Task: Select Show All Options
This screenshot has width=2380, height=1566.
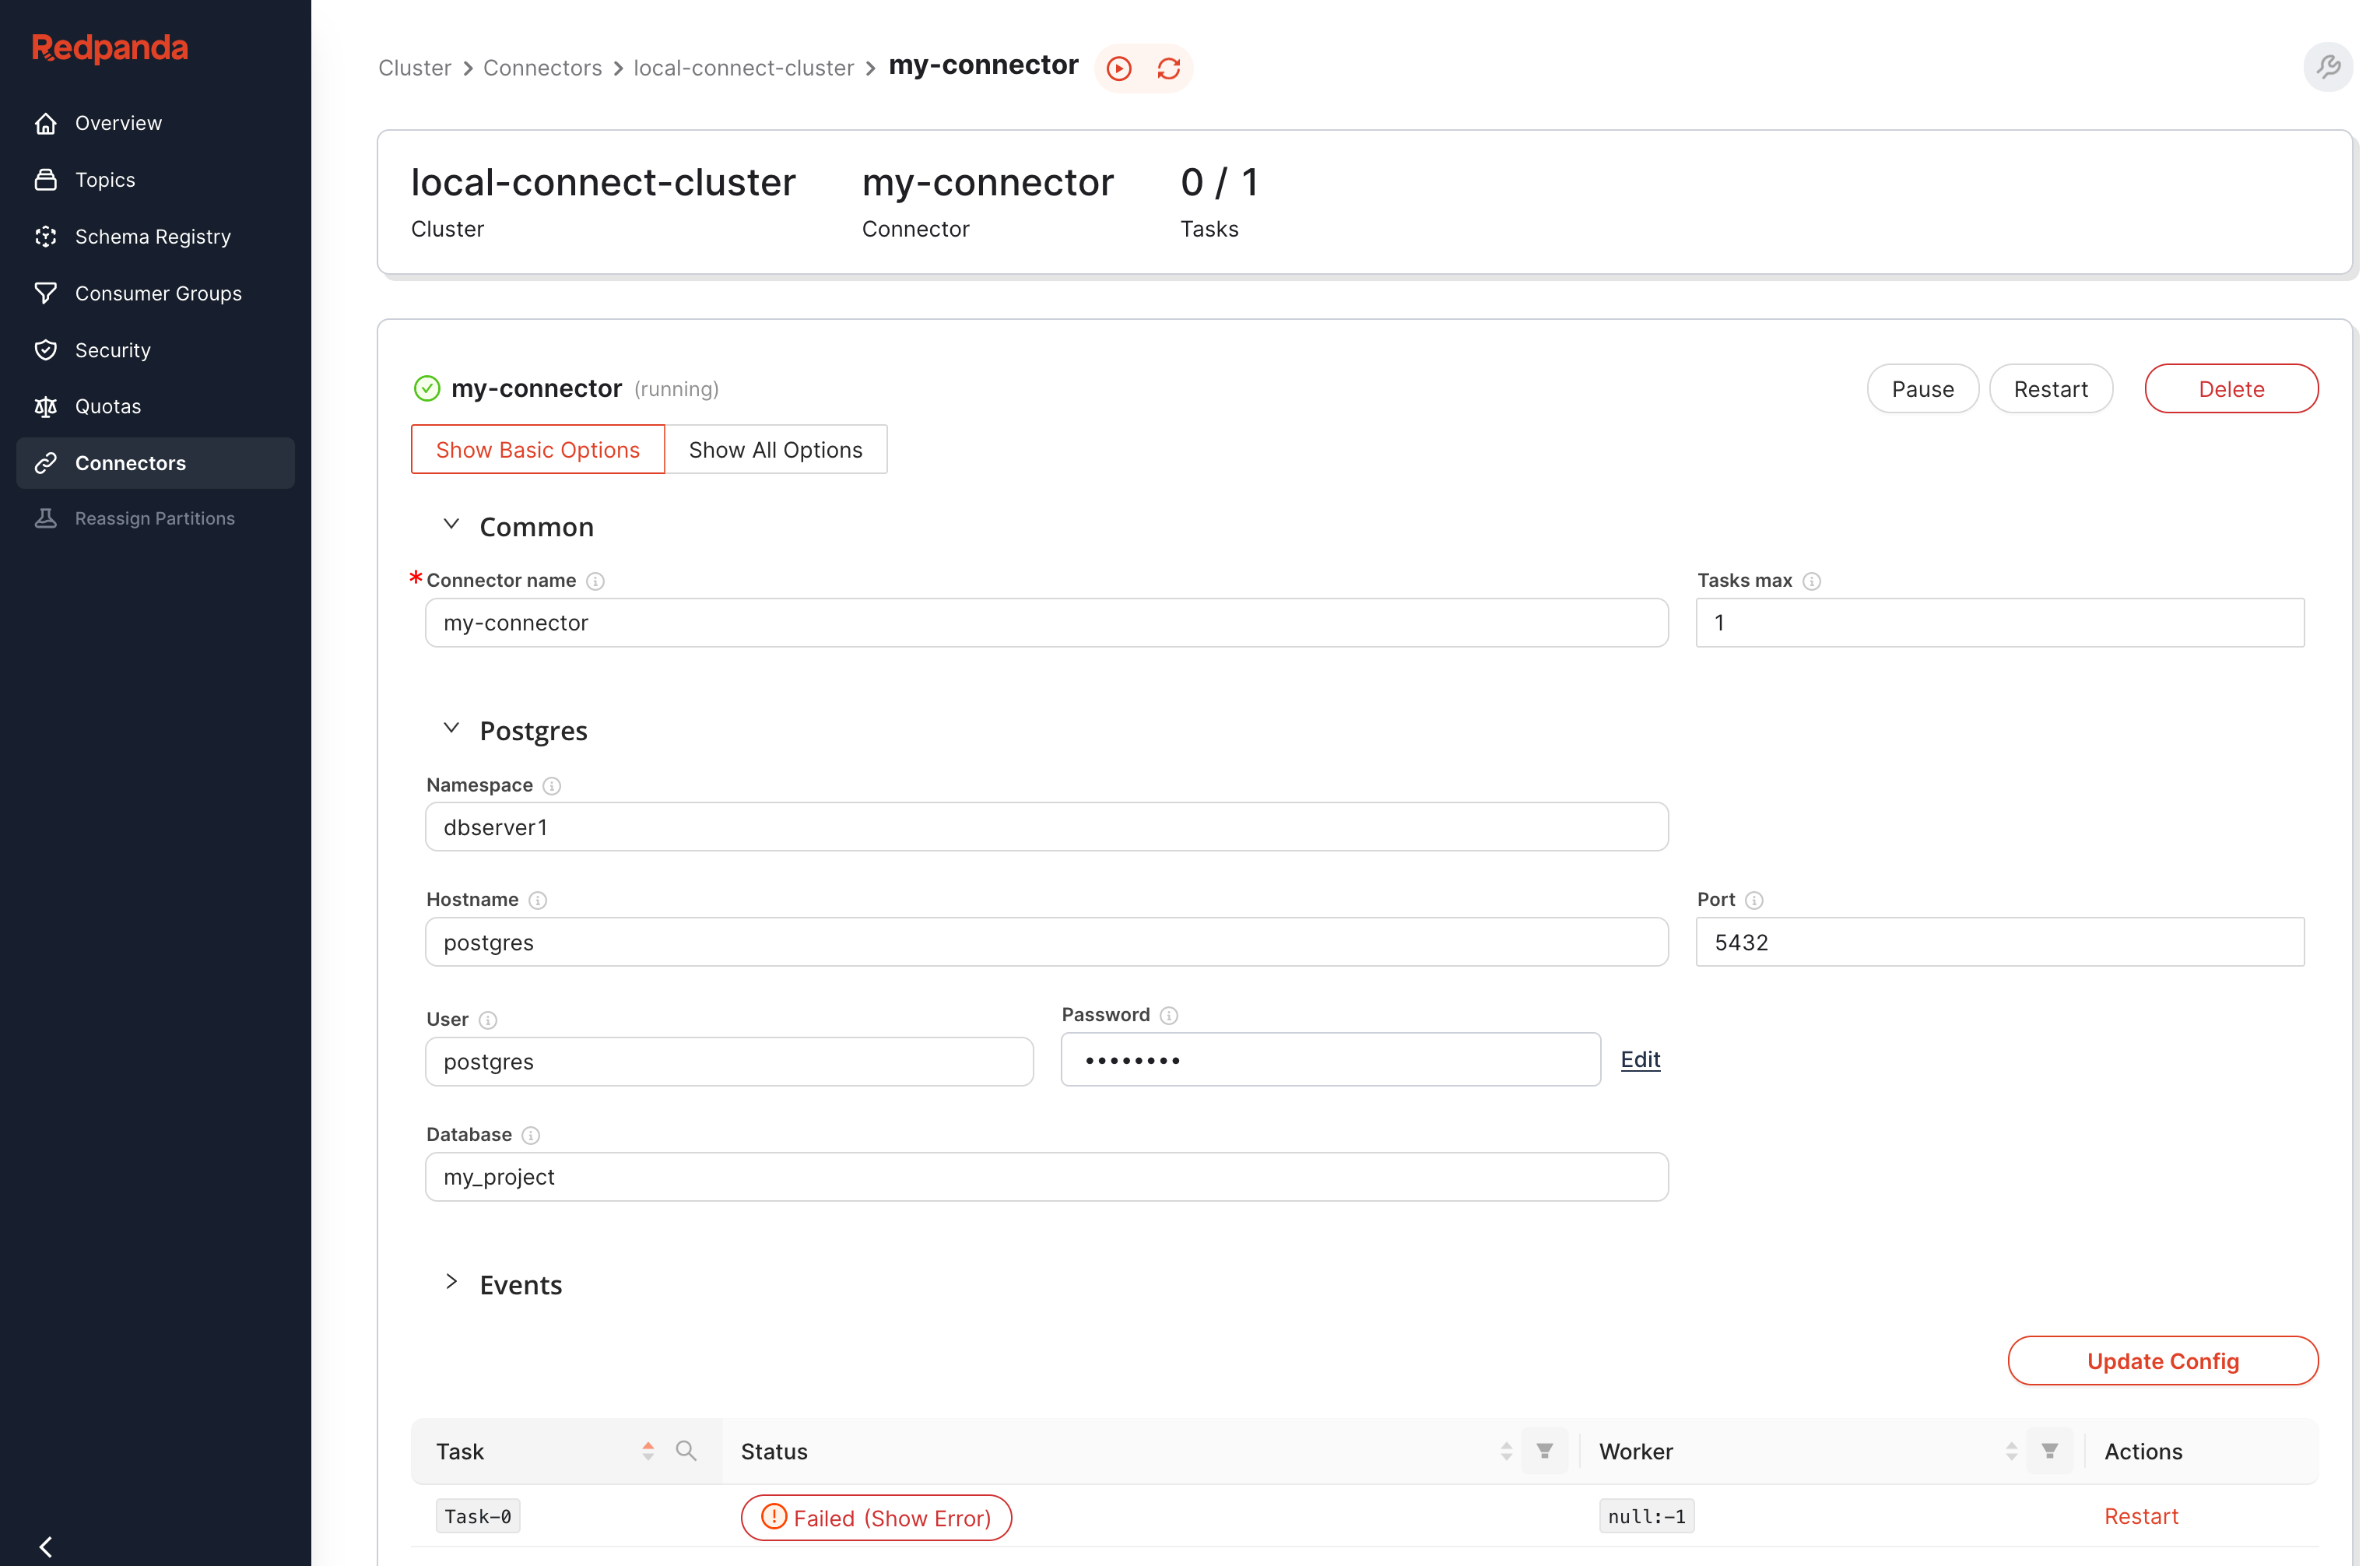Action: pos(776,449)
